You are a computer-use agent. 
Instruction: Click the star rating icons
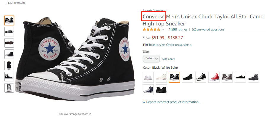[151, 30]
